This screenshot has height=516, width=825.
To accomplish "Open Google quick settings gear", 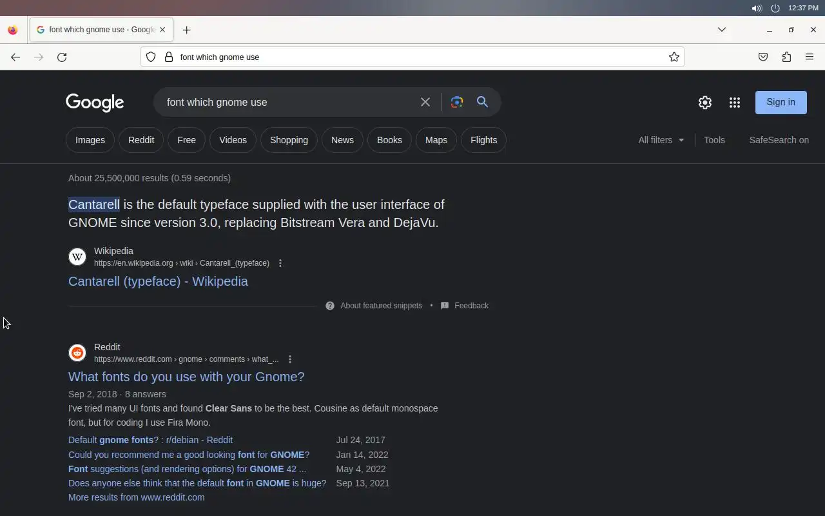I will pyautogui.click(x=705, y=103).
